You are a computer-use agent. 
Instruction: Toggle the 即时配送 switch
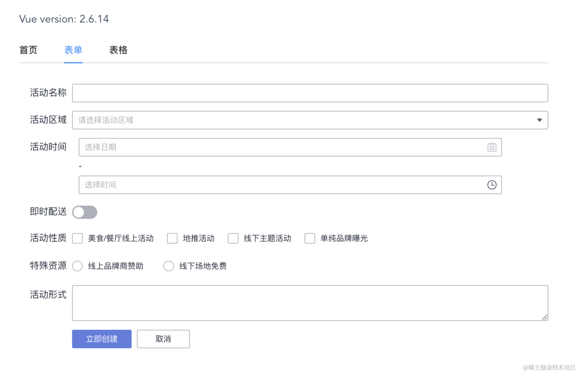coord(85,212)
